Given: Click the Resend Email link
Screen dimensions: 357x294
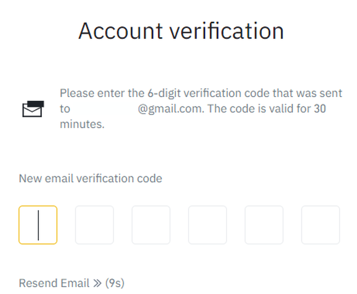Looking at the screenshot, I should coord(54,283).
